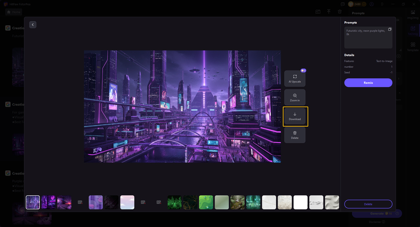This screenshot has width=420, height=227.
Task: Pick the plain white thumbnail
Action: 301,202
